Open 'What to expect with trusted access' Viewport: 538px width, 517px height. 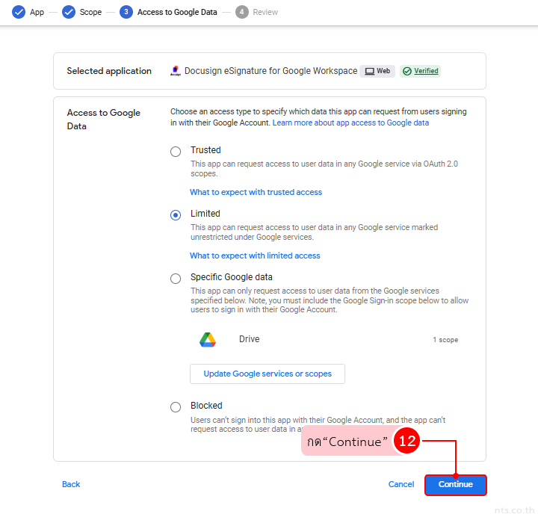pyautogui.click(x=256, y=192)
